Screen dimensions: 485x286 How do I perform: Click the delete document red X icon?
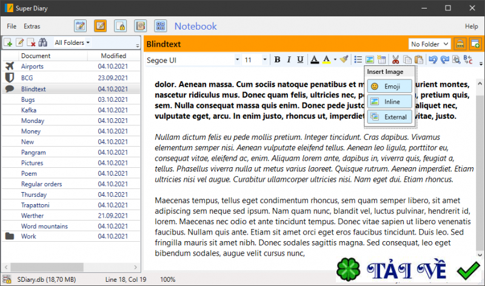pos(31,42)
